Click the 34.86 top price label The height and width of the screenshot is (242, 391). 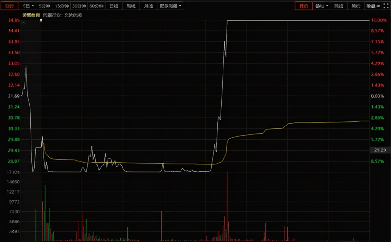coord(14,20)
